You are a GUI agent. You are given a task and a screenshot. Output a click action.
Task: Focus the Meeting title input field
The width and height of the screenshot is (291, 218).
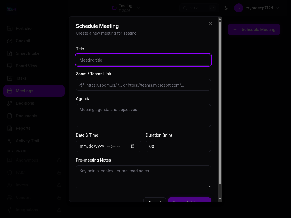click(x=143, y=60)
